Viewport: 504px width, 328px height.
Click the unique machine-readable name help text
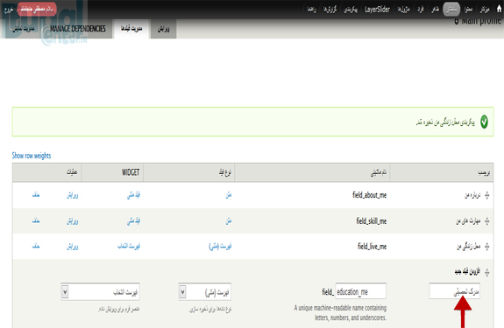(340, 312)
